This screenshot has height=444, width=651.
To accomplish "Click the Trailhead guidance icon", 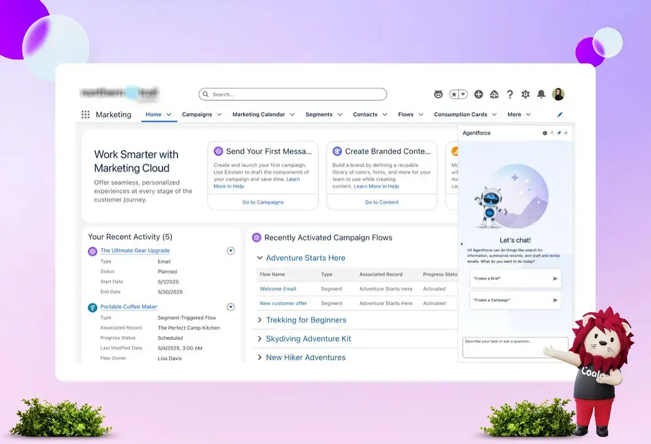I will pyautogui.click(x=494, y=94).
